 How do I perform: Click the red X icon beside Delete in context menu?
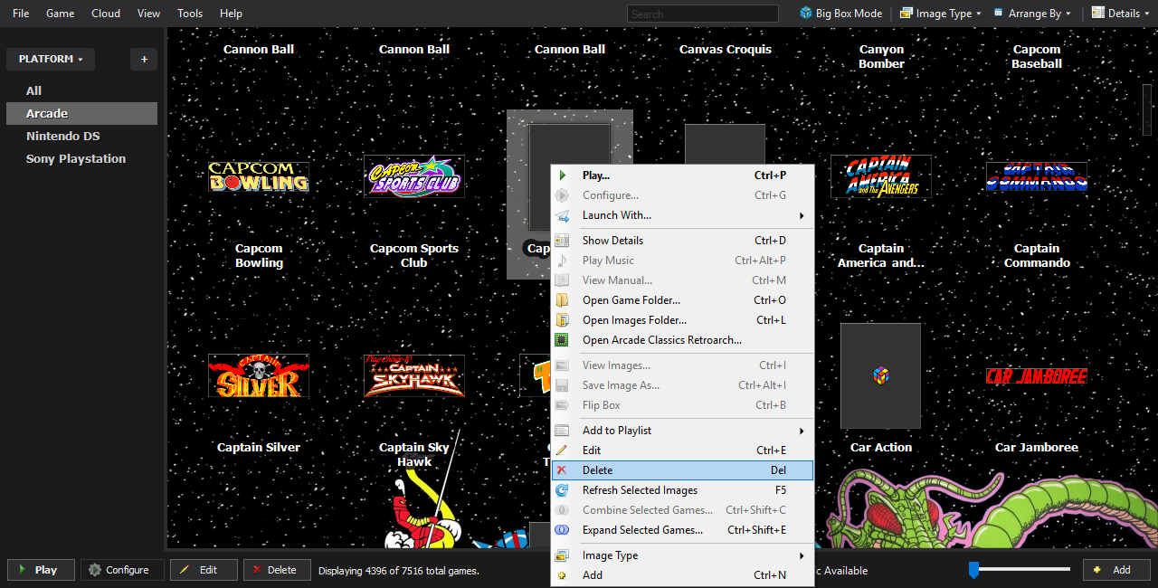(562, 470)
